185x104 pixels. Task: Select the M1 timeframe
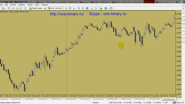[x=184, y=13]
